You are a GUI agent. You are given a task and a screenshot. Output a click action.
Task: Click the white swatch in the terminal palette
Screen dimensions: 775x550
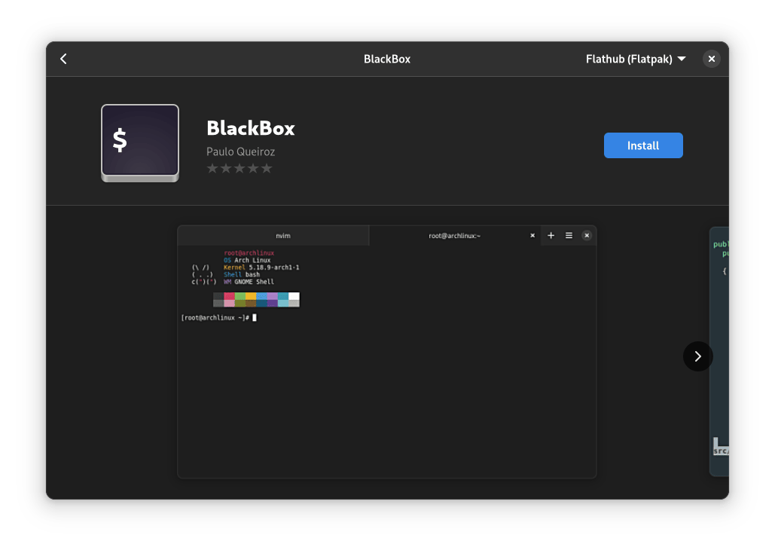tap(294, 296)
